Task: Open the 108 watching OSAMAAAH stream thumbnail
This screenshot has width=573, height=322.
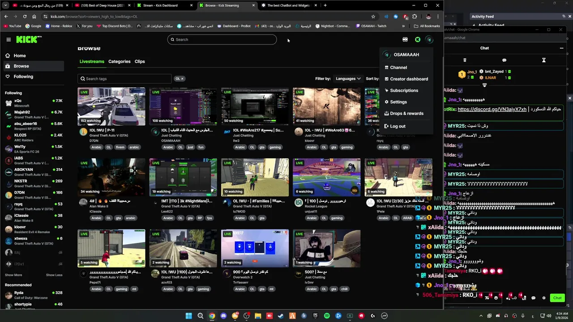Action: [183, 106]
